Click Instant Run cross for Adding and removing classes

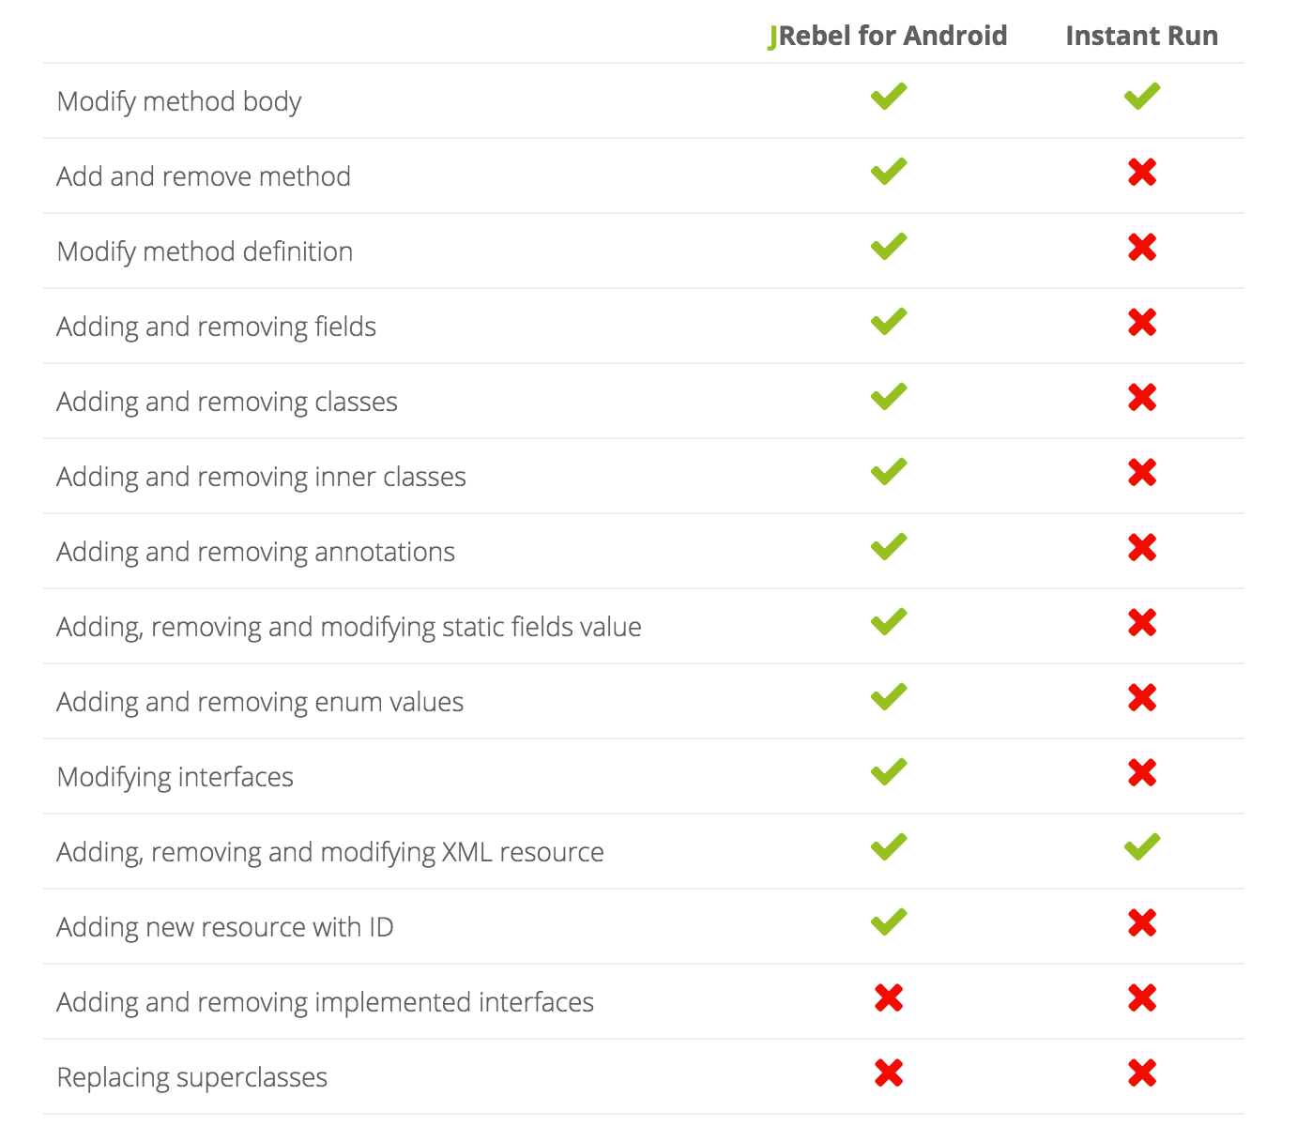(1141, 398)
